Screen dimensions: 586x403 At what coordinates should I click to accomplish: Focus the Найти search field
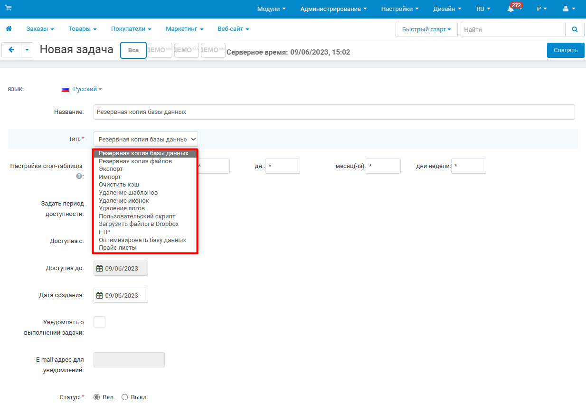point(513,29)
